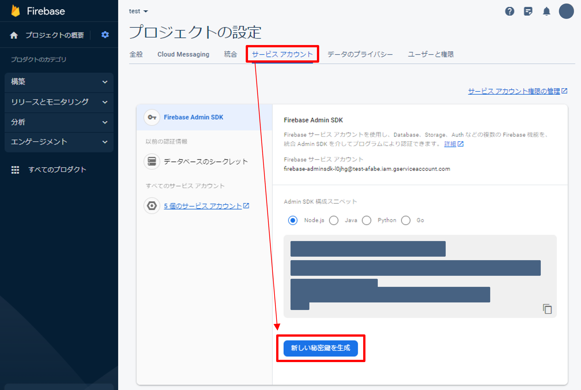This screenshot has width=581, height=390.
Task: Open 5 個のサービス アカウント link
Action: coord(203,206)
